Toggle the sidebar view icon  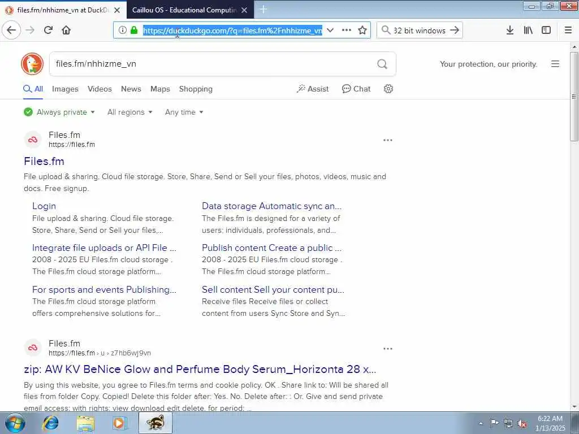(546, 31)
